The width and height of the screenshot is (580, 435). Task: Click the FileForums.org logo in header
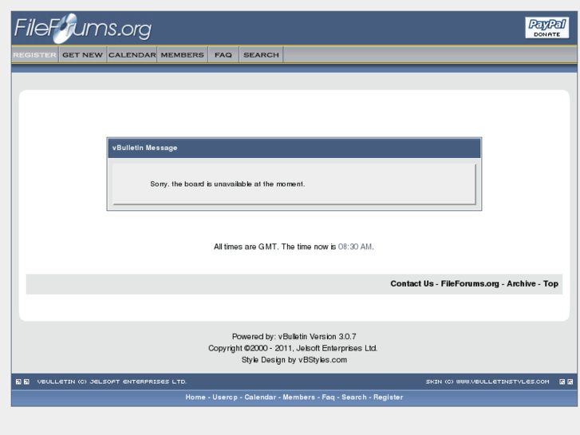83,29
